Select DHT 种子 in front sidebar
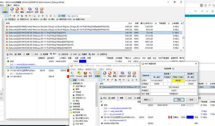The image size is (215, 126). [x=79, y=124]
